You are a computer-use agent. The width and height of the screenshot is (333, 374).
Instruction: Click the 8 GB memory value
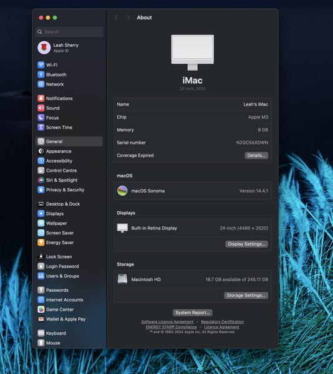click(263, 130)
